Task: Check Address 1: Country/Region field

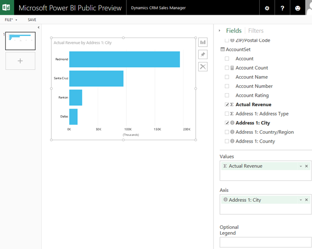Action: click(227, 132)
